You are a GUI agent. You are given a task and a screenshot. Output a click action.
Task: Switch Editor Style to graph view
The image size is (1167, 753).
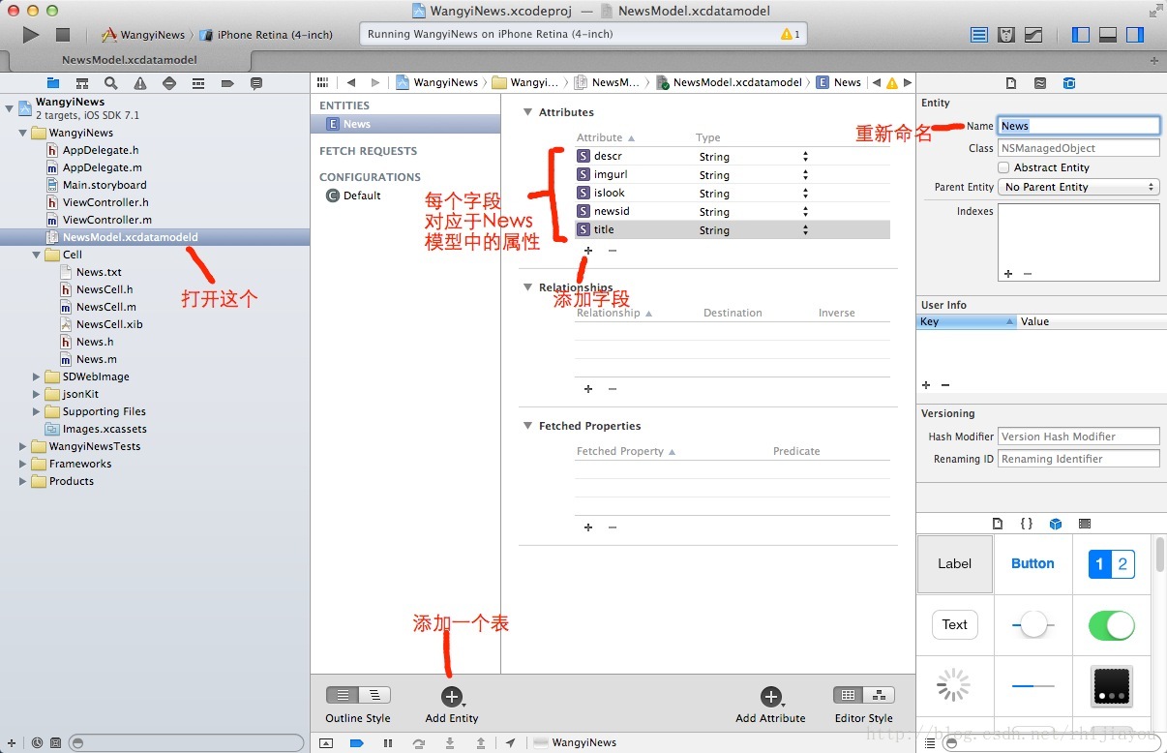[x=879, y=695]
